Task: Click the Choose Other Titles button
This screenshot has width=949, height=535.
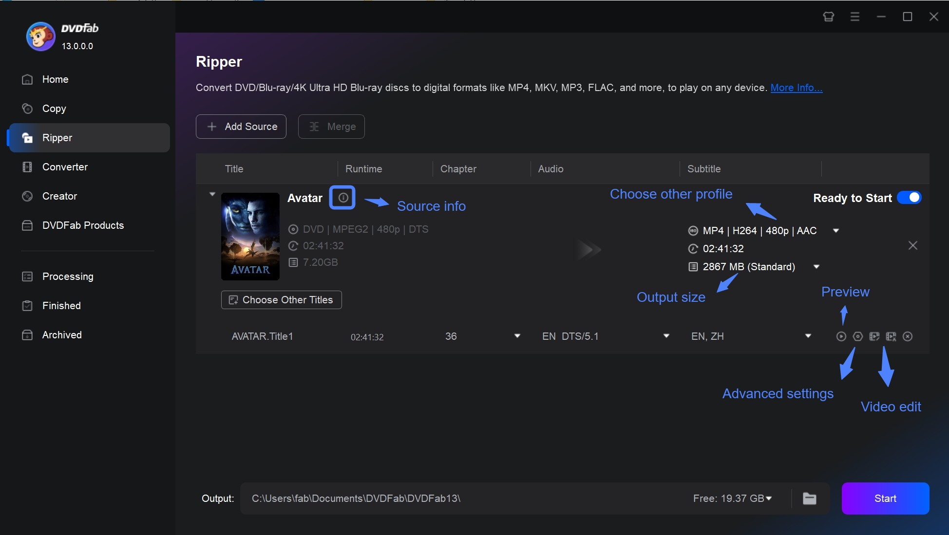Action: [282, 300]
